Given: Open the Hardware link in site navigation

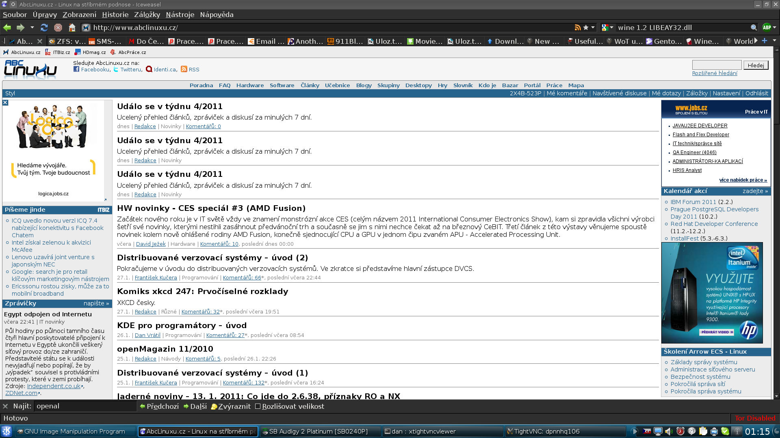Looking at the screenshot, I should (250, 85).
